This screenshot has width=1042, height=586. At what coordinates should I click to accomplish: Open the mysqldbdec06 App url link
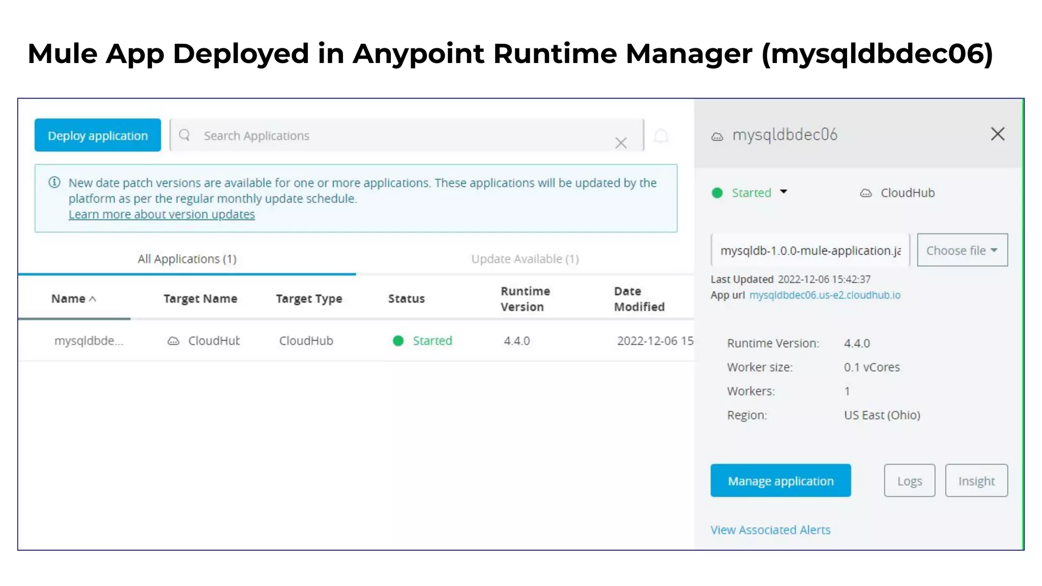[824, 295]
